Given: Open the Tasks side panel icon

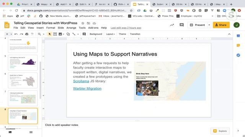Looking at the screenshot, I should click(238, 55).
